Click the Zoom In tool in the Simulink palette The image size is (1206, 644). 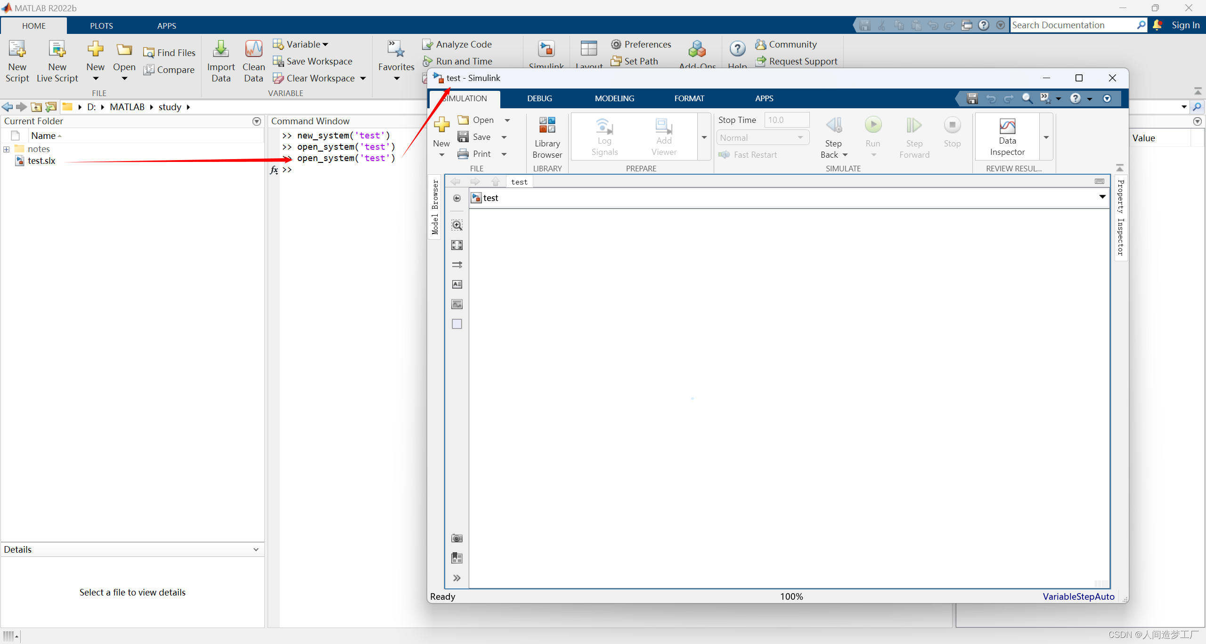(456, 225)
